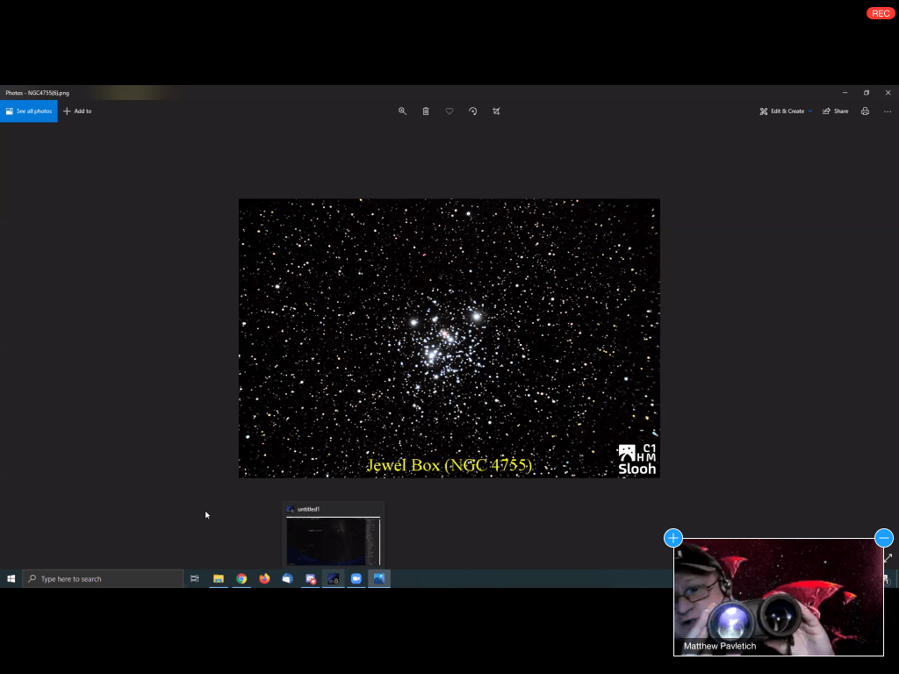Click the Print icon
Viewport: 899px width, 674px height.
[x=865, y=111]
